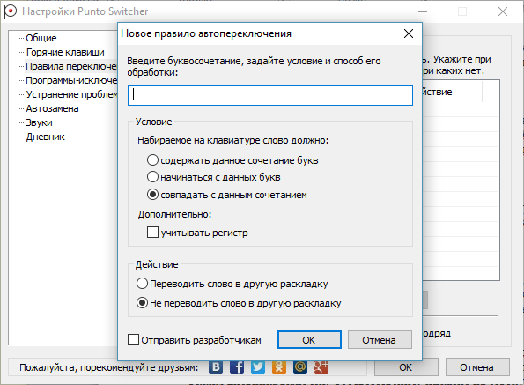Select 'Переводить слово в другую раскладку'
The height and width of the screenshot is (385, 524).
[142, 284]
